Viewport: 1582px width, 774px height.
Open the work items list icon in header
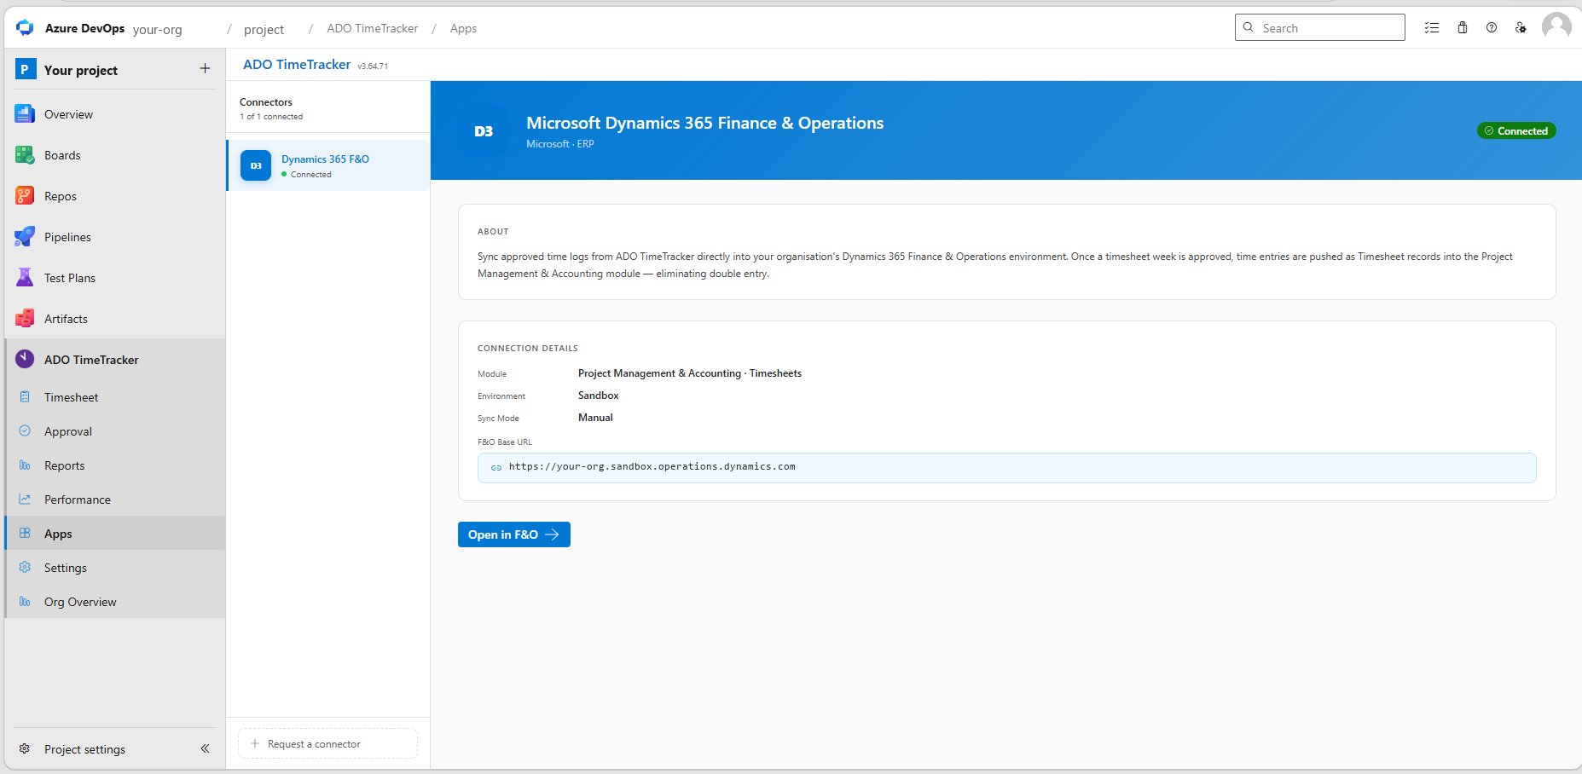point(1432,27)
